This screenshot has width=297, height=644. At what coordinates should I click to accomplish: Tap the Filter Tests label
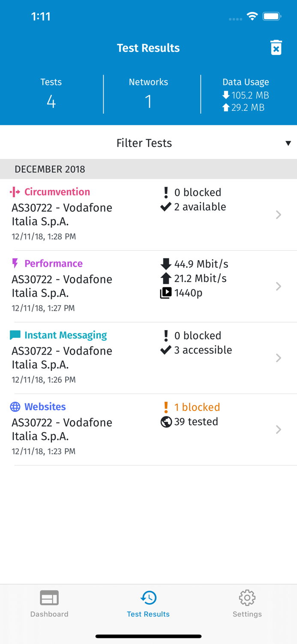(x=144, y=143)
